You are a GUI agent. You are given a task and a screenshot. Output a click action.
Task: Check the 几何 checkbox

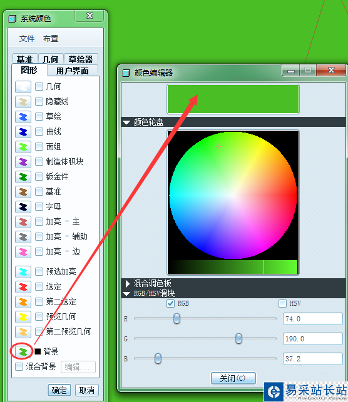point(39,87)
